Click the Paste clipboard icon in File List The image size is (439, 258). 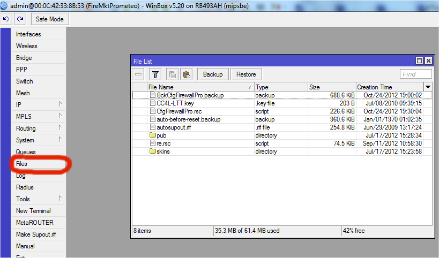tap(187, 74)
